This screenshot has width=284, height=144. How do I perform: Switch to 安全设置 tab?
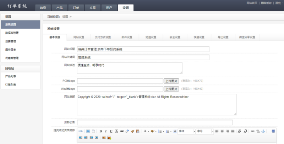(x=175, y=37)
